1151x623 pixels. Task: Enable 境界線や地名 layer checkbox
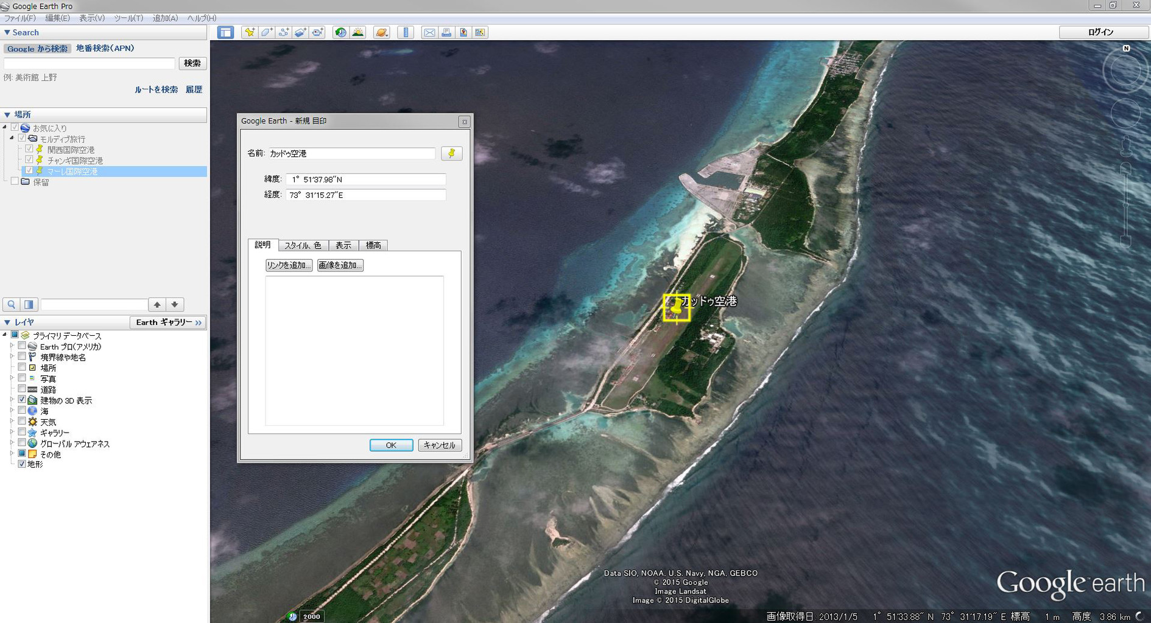pos(22,357)
